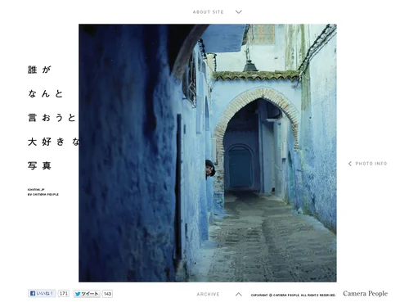This screenshot has height=307, width=409.
Task: Click the 171 like count bubble
Action: [63, 293]
